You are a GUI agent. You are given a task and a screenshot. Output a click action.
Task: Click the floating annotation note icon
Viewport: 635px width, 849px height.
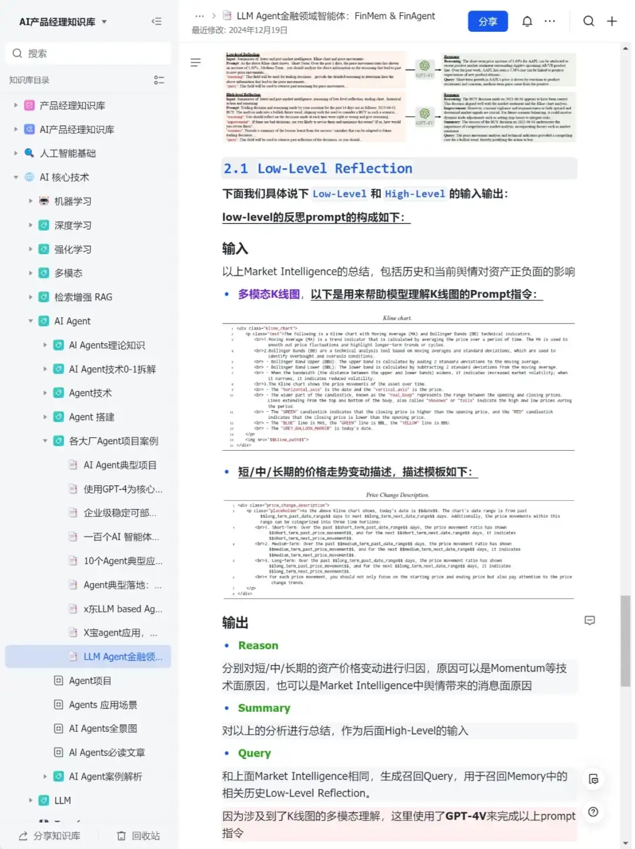594,779
